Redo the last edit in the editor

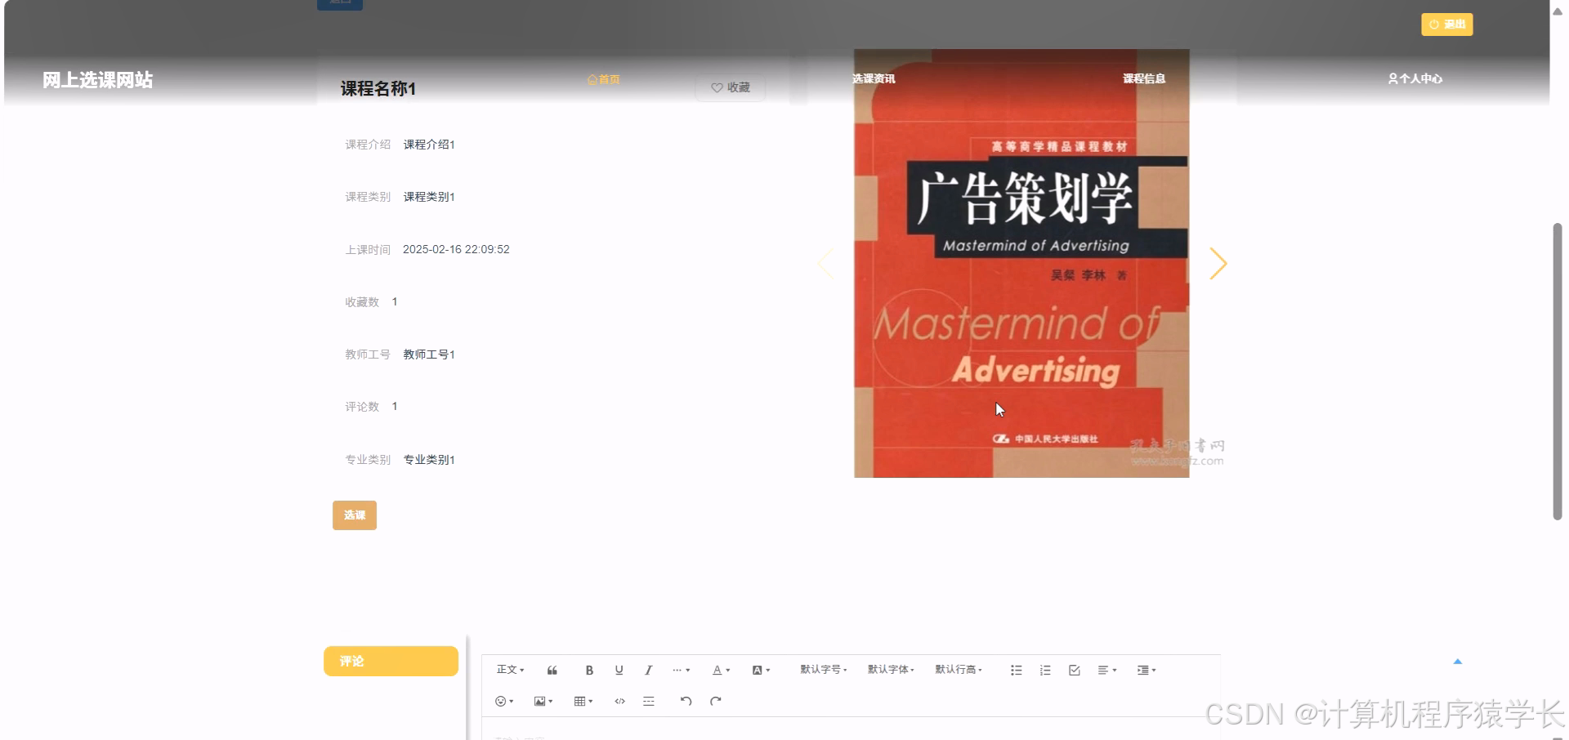[x=715, y=701]
